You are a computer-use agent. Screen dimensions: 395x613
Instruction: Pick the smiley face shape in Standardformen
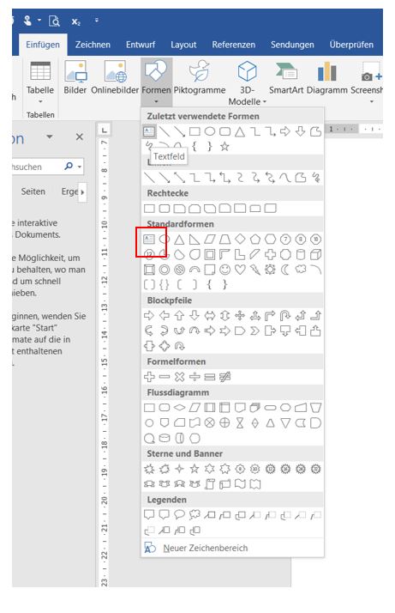click(224, 270)
